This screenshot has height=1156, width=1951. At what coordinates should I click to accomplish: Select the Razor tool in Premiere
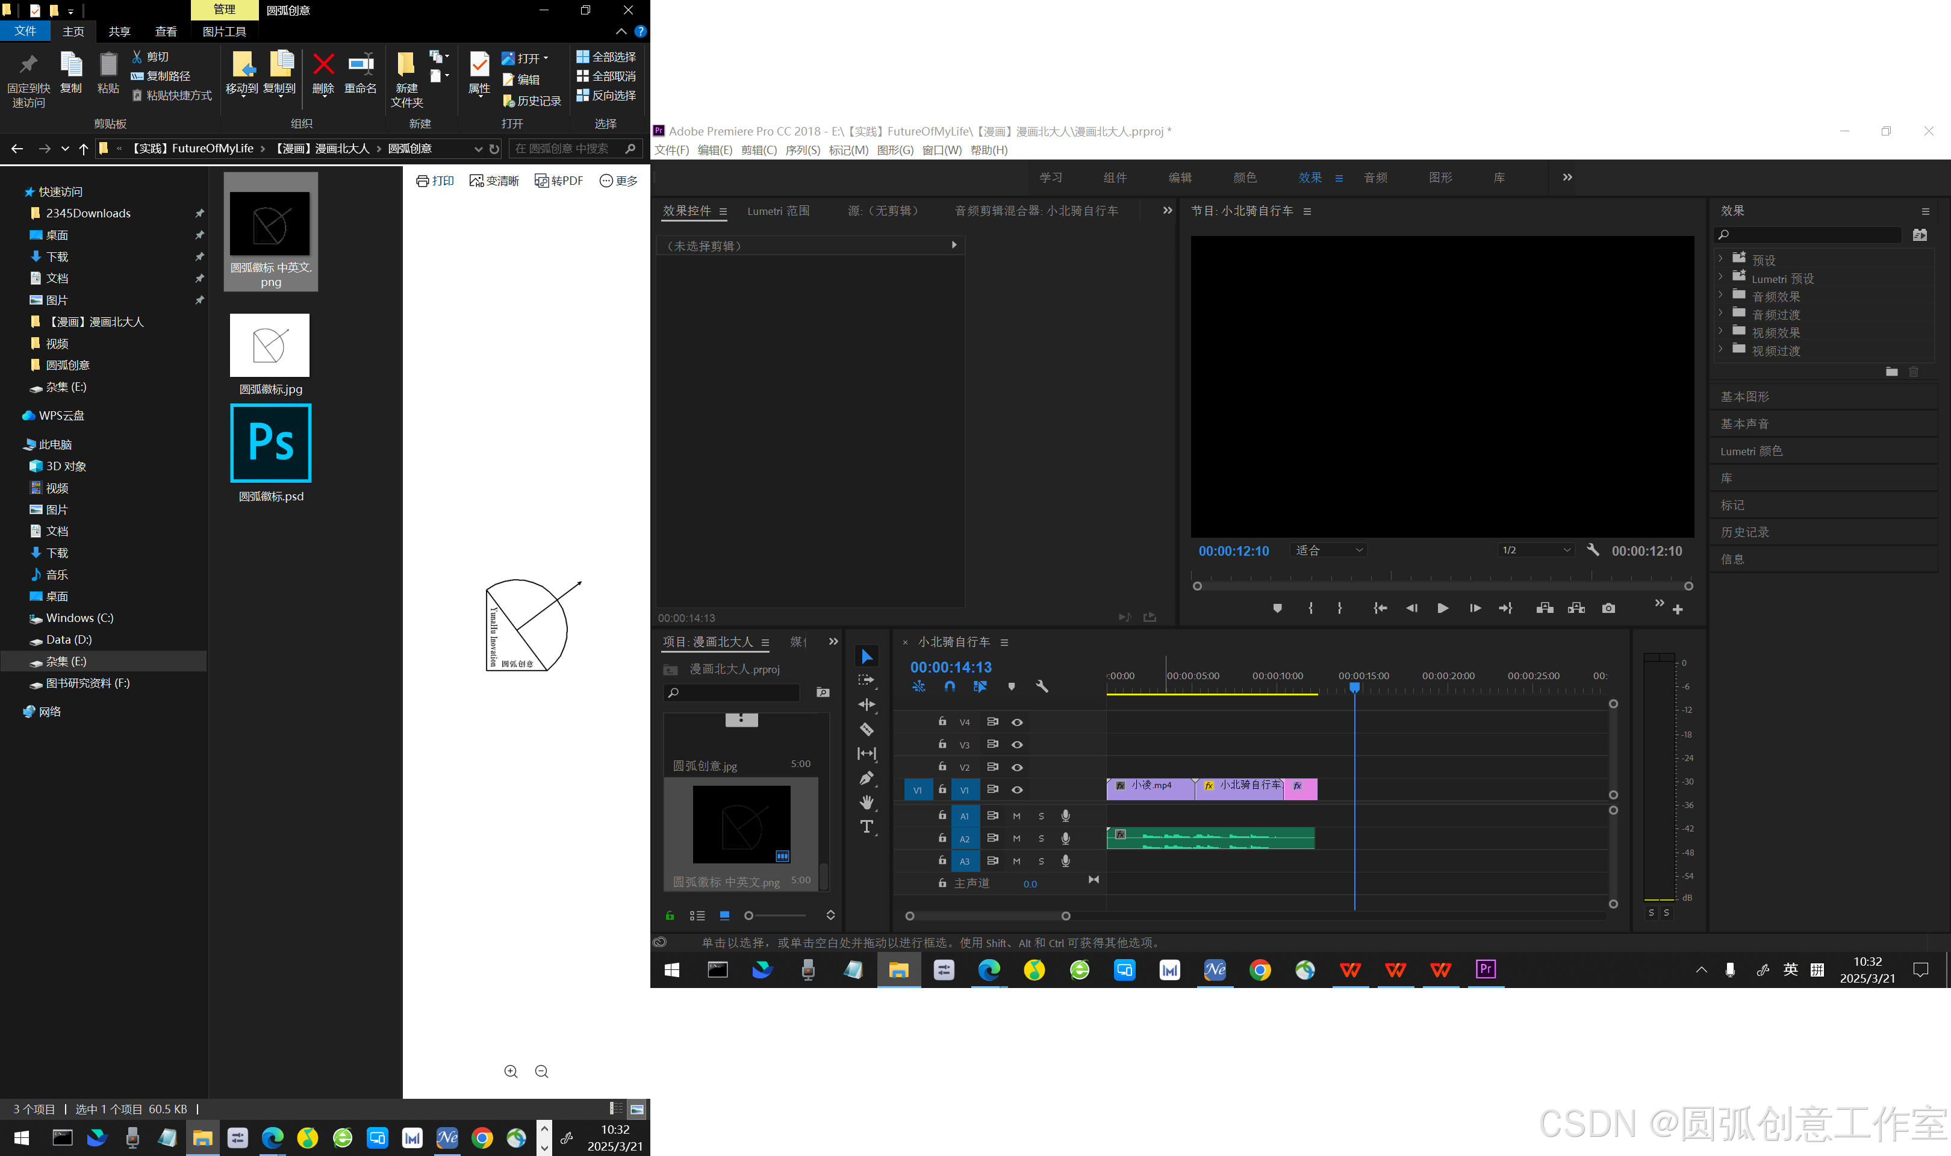tap(866, 729)
